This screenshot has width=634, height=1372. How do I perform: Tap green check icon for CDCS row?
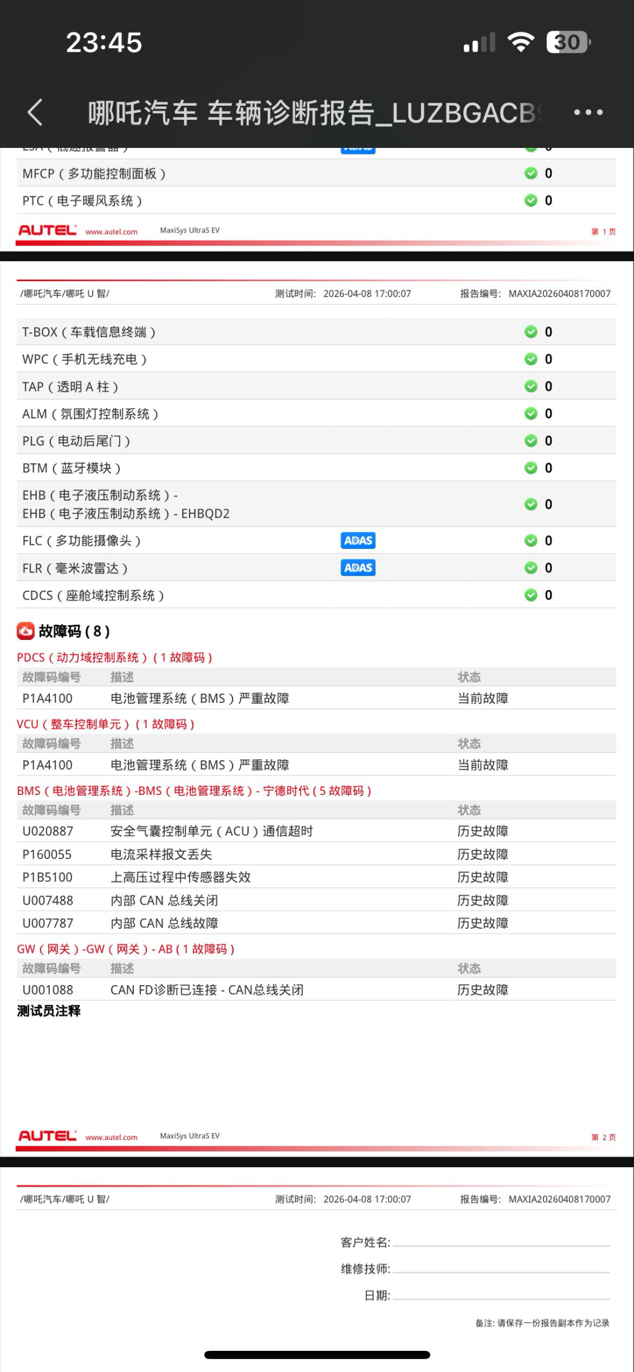pos(531,595)
